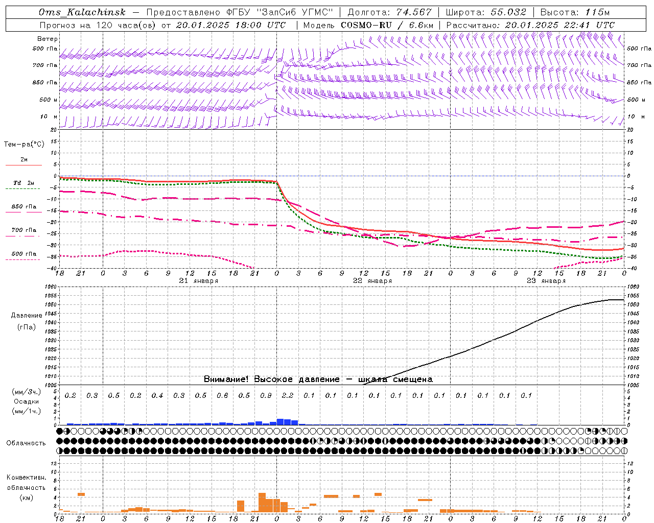The height and width of the screenshot is (523, 654).
Task: Click the (мм/1ч.) precipitation unit label
Action: point(27,411)
